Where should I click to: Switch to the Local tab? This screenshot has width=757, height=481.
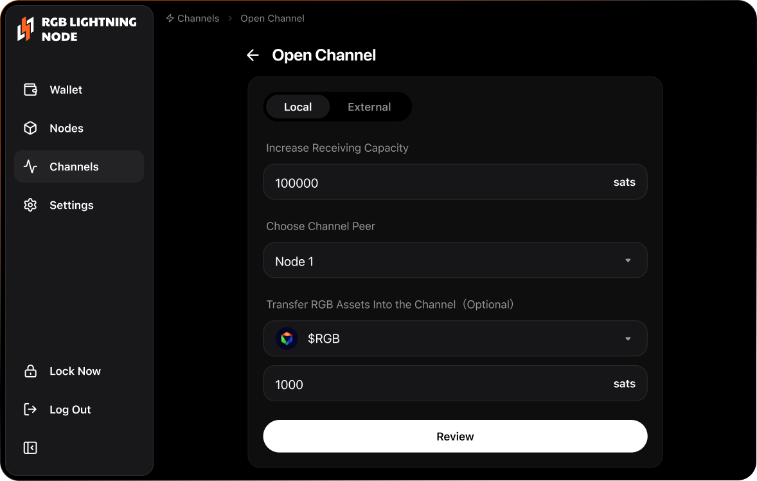298,107
